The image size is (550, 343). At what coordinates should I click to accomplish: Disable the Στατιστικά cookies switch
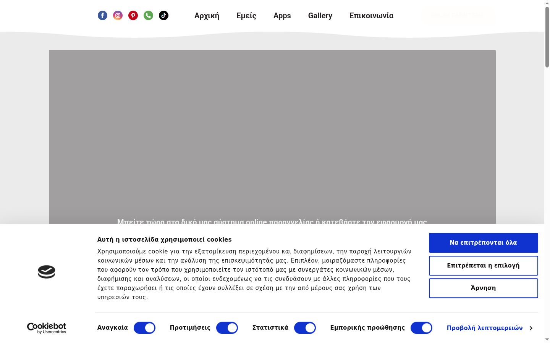305,328
